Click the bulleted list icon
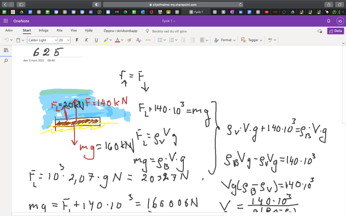 [x=160, y=40]
